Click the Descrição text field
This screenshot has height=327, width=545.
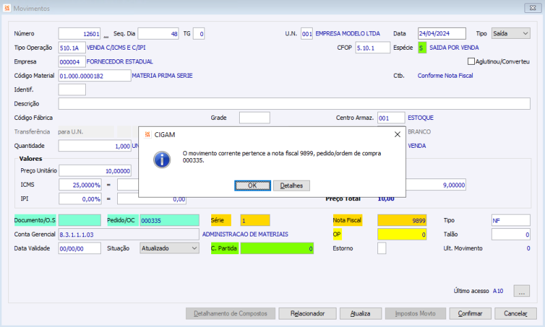pyautogui.click(x=294, y=104)
